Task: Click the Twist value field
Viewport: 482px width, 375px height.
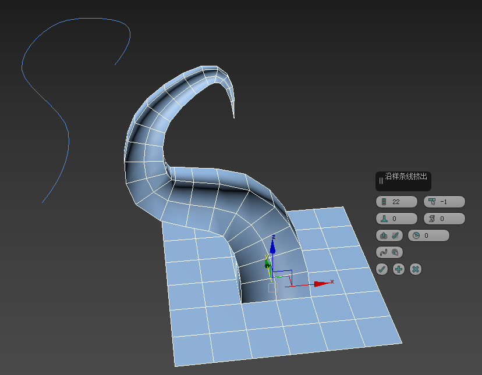Action: pos(449,219)
